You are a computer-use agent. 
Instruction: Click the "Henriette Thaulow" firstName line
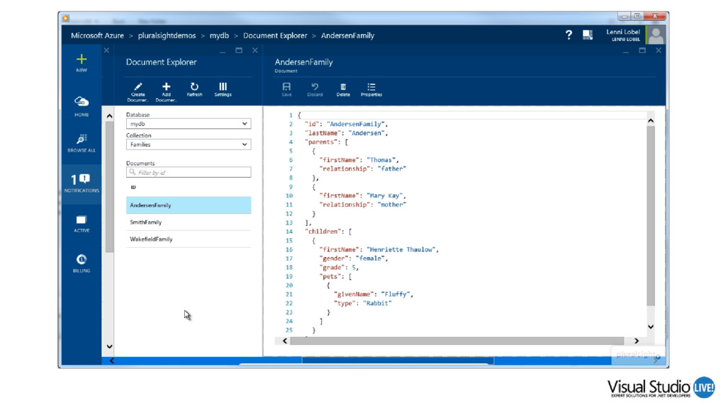[379, 249]
